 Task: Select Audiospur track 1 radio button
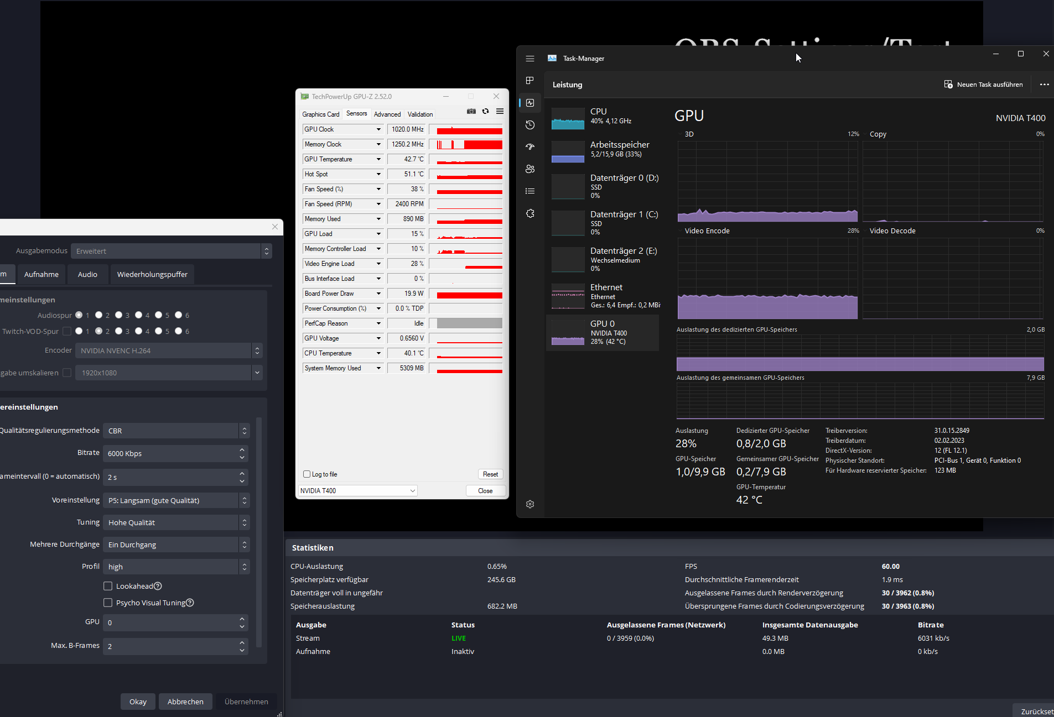coord(79,315)
